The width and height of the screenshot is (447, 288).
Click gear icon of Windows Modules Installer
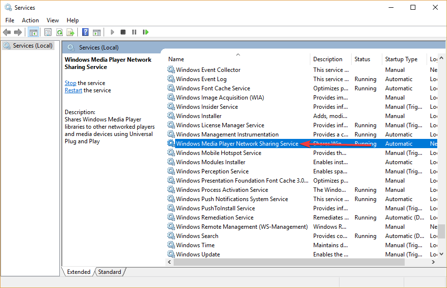pos(171,162)
